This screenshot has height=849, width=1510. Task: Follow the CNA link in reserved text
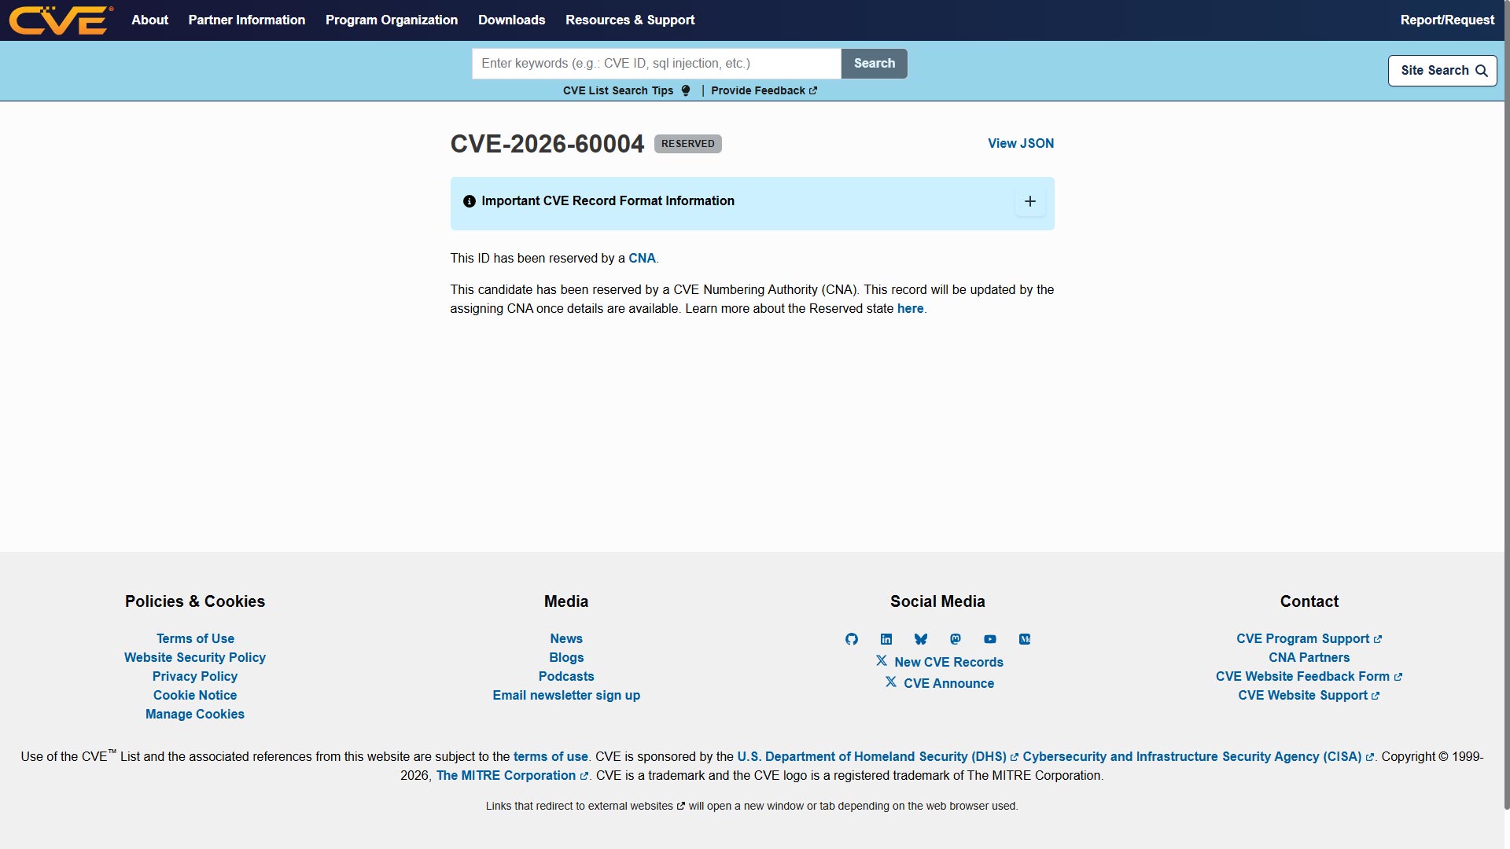point(642,258)
